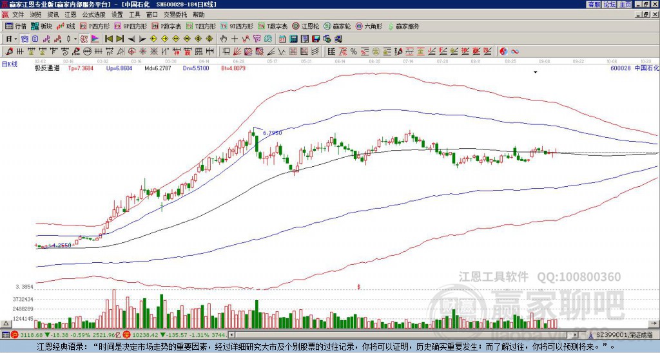Viewport: 660px width, 353px height.
Task: Click the black right arrow icon
Action: tap(142, 39)
